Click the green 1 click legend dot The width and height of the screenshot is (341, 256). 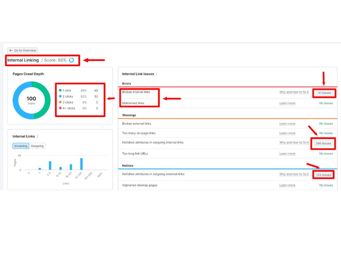point(60,90)
